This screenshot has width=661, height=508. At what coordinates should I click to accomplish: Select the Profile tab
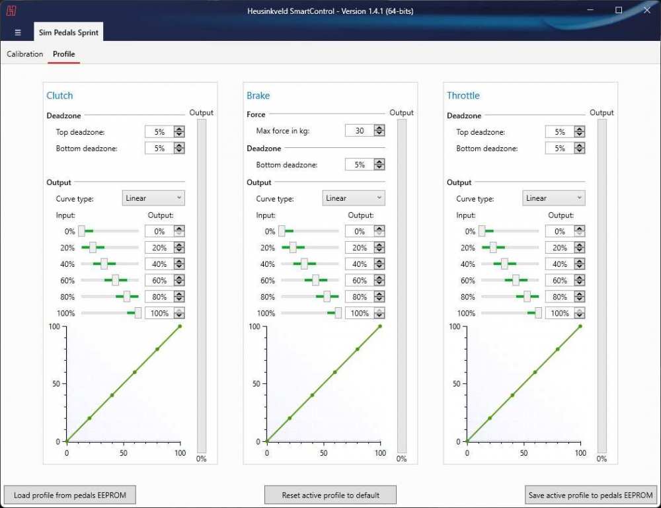pos(63,54)
